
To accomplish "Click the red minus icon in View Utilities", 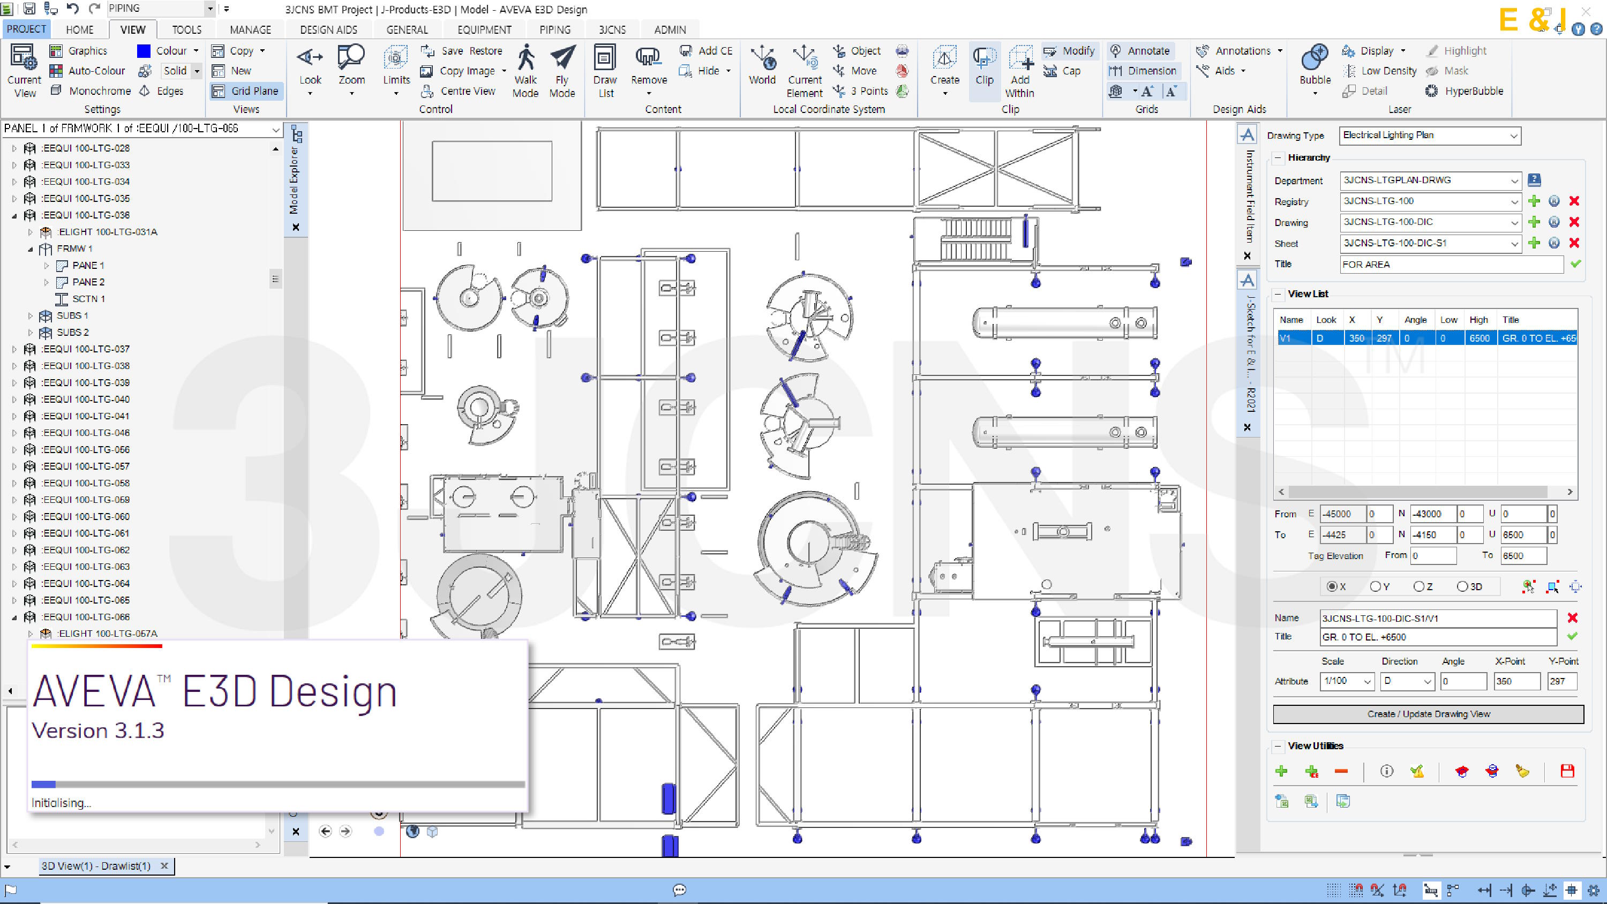I will point(1341,771).
